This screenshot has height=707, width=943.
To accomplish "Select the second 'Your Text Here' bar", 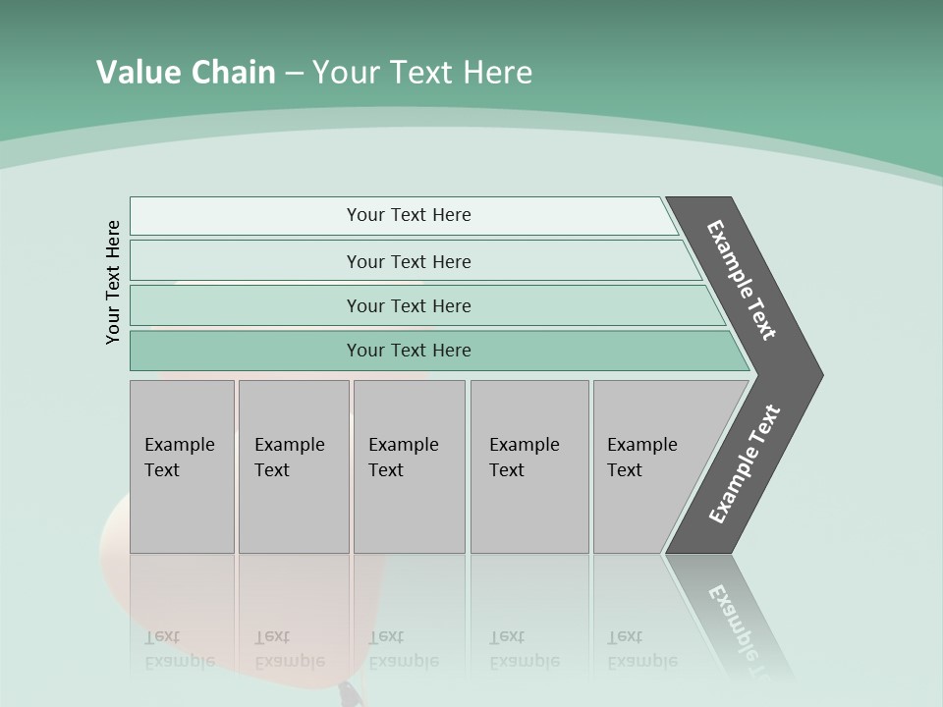I will point(408,261).
